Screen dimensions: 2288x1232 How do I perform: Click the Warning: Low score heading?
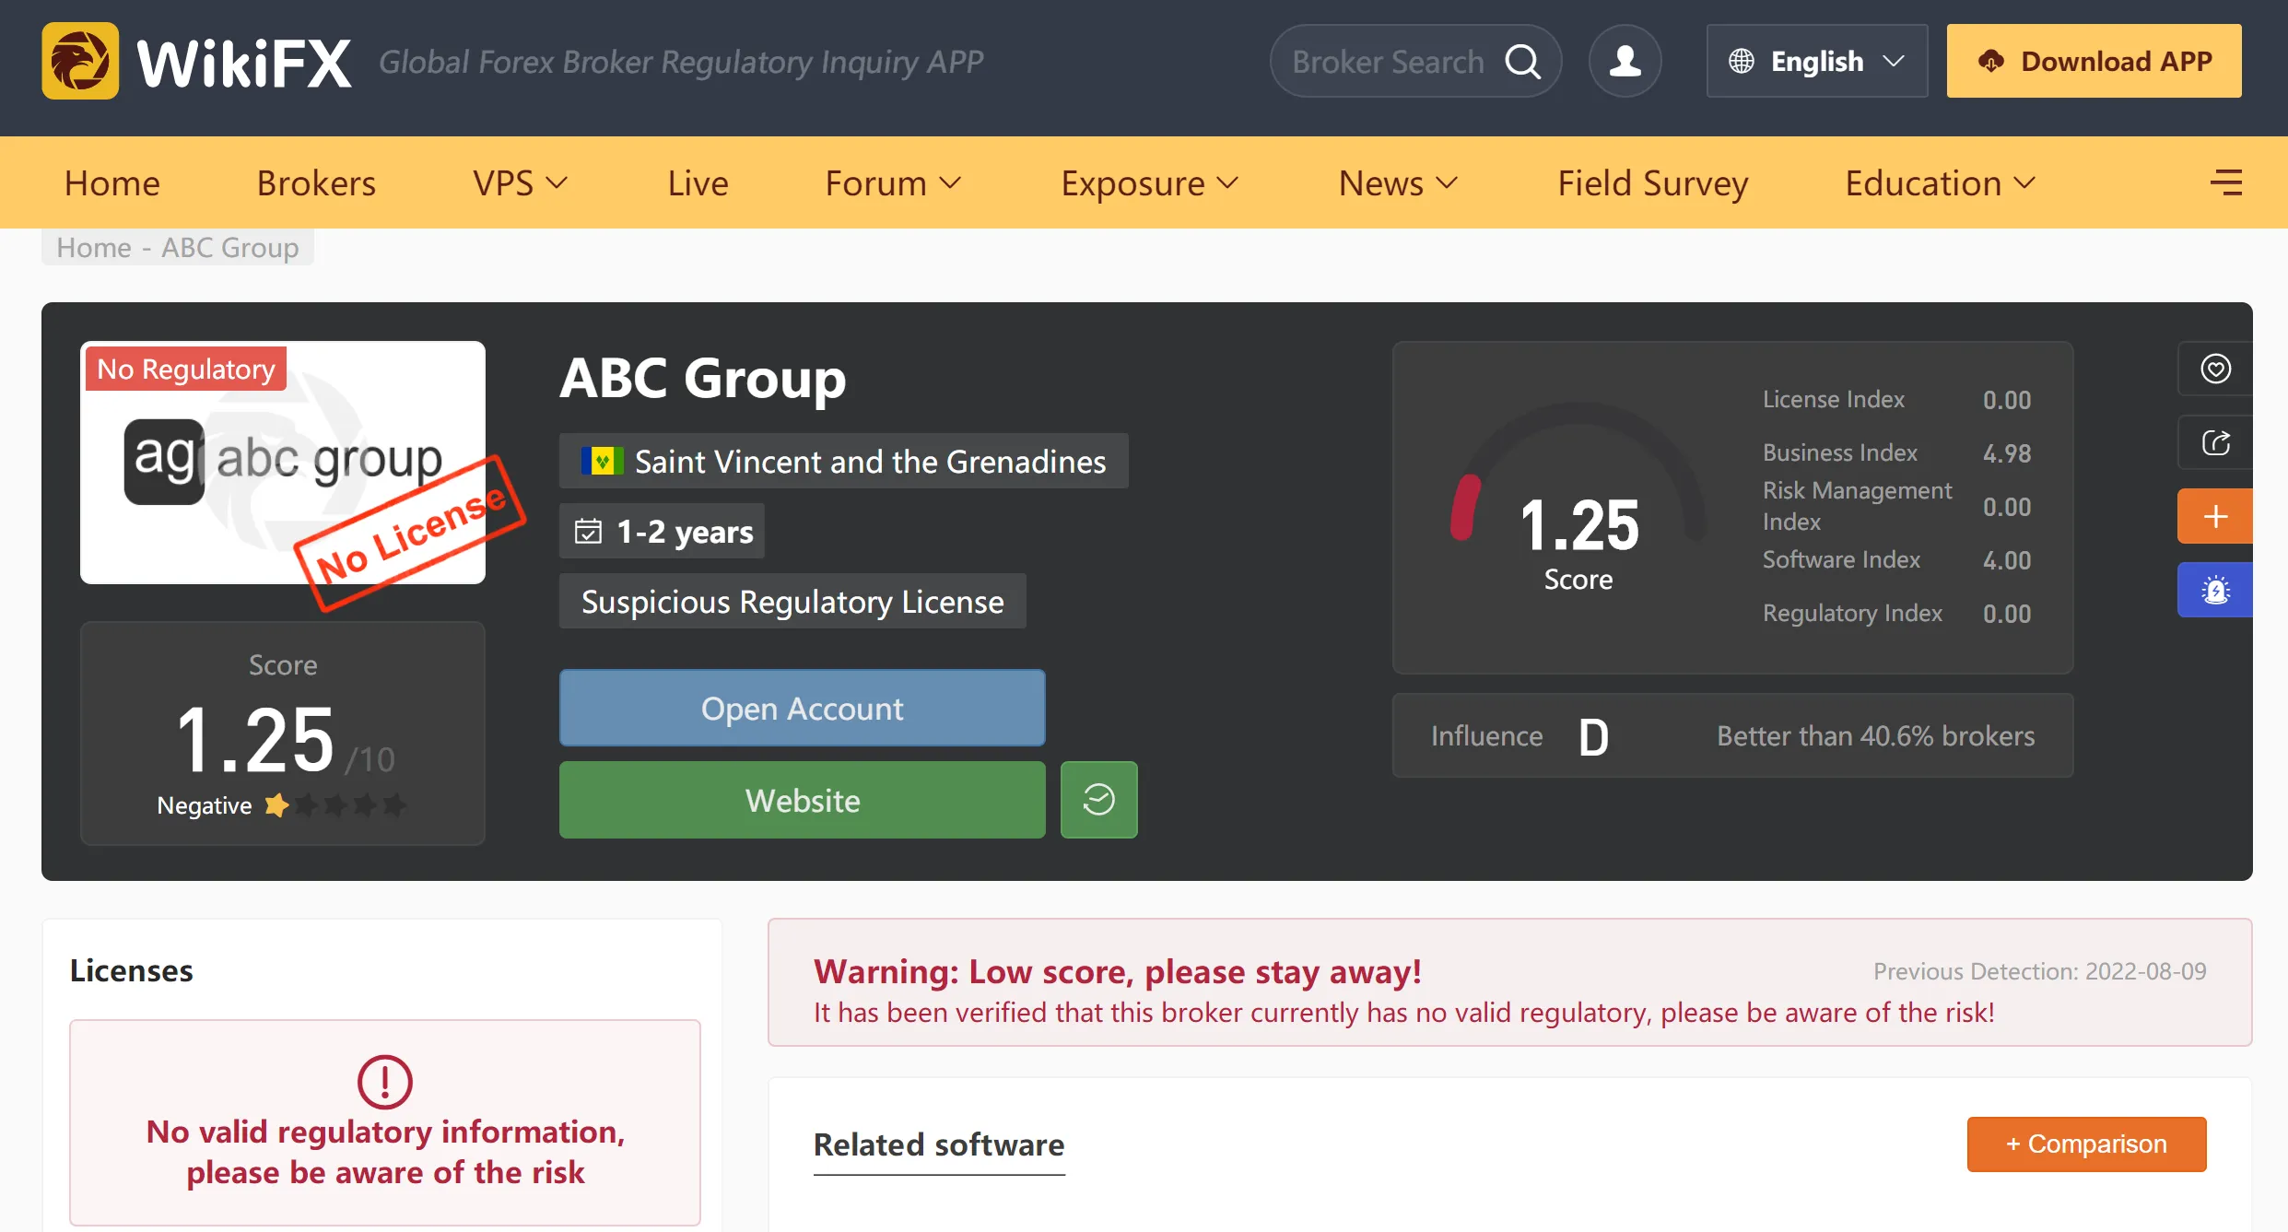(1117, 971)
